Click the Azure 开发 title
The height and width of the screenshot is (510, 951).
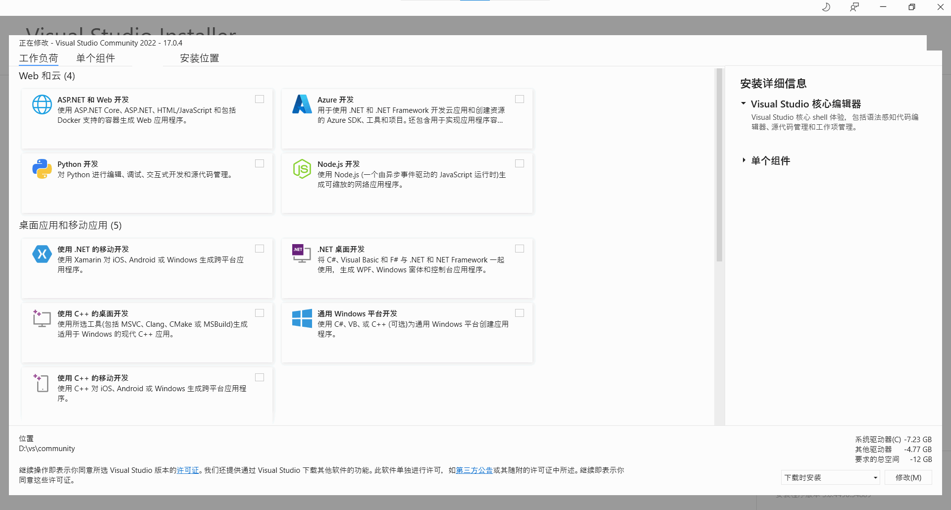coord(335,100)
